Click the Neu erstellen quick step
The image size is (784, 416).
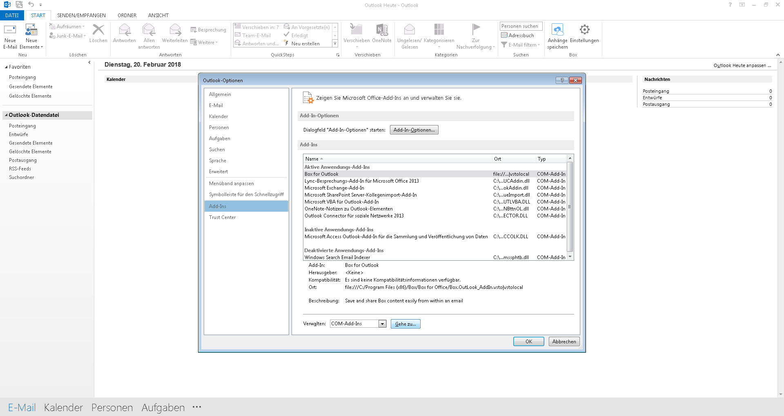(302, 44)
